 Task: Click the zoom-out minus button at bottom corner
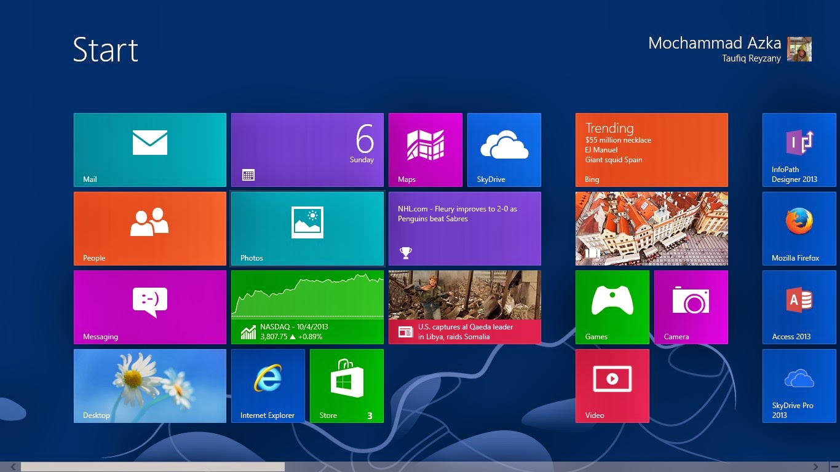834,467
